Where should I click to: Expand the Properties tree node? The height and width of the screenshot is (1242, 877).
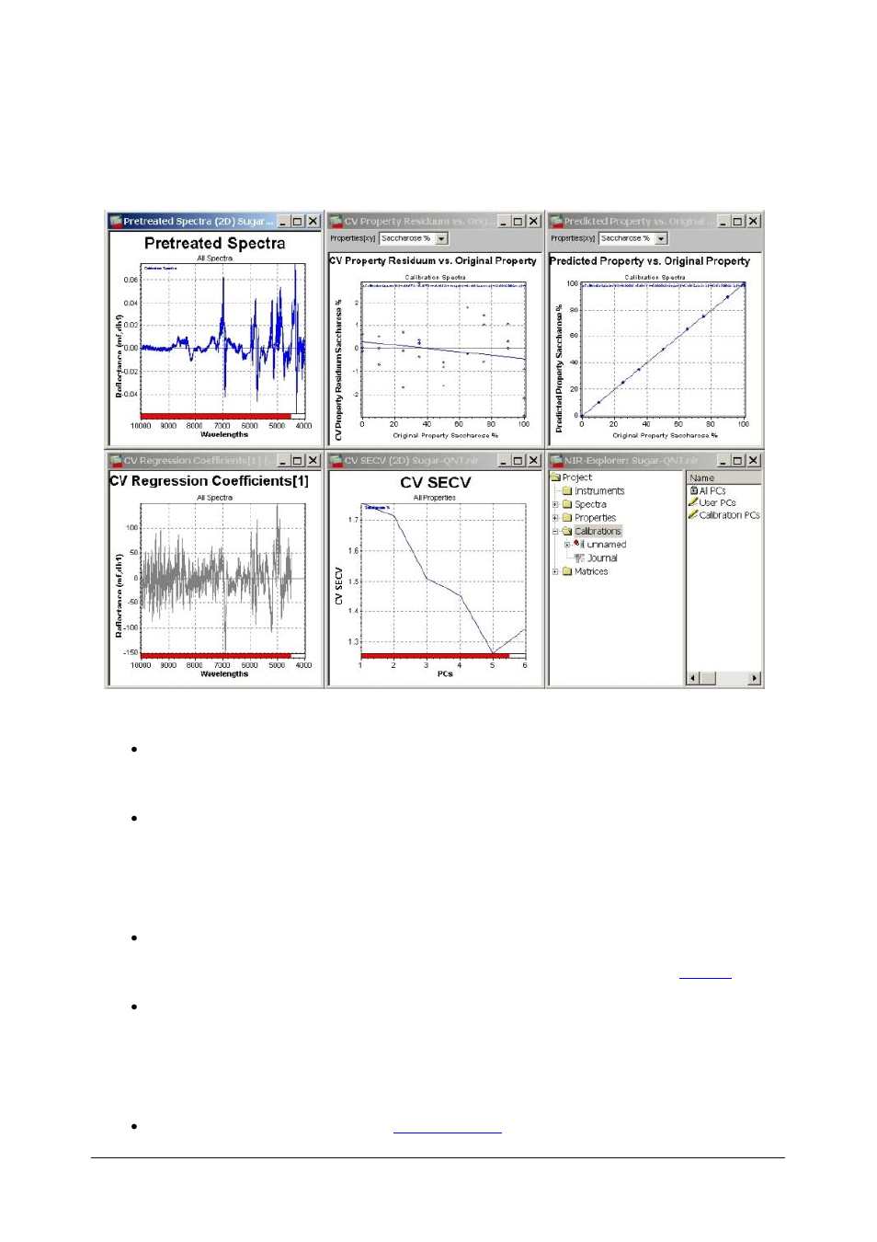coord(555,518)
